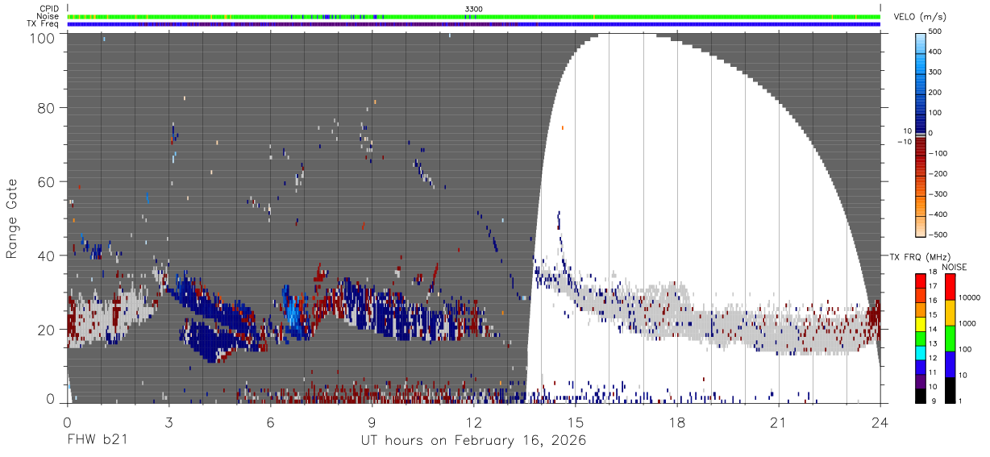This screenshot has height=457, width=990.
Task: Click the 3 tick on UT hours axis
Action: coord(169,422)
